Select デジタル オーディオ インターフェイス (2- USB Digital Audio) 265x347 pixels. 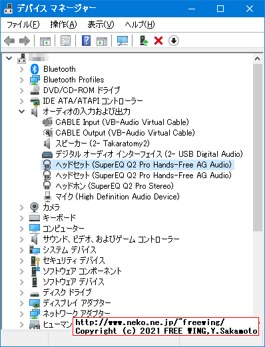point(149,154)
